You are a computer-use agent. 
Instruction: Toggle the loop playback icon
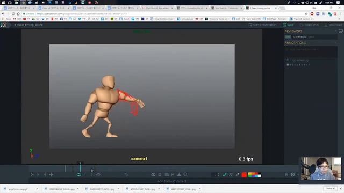click(x=79, y=174)
